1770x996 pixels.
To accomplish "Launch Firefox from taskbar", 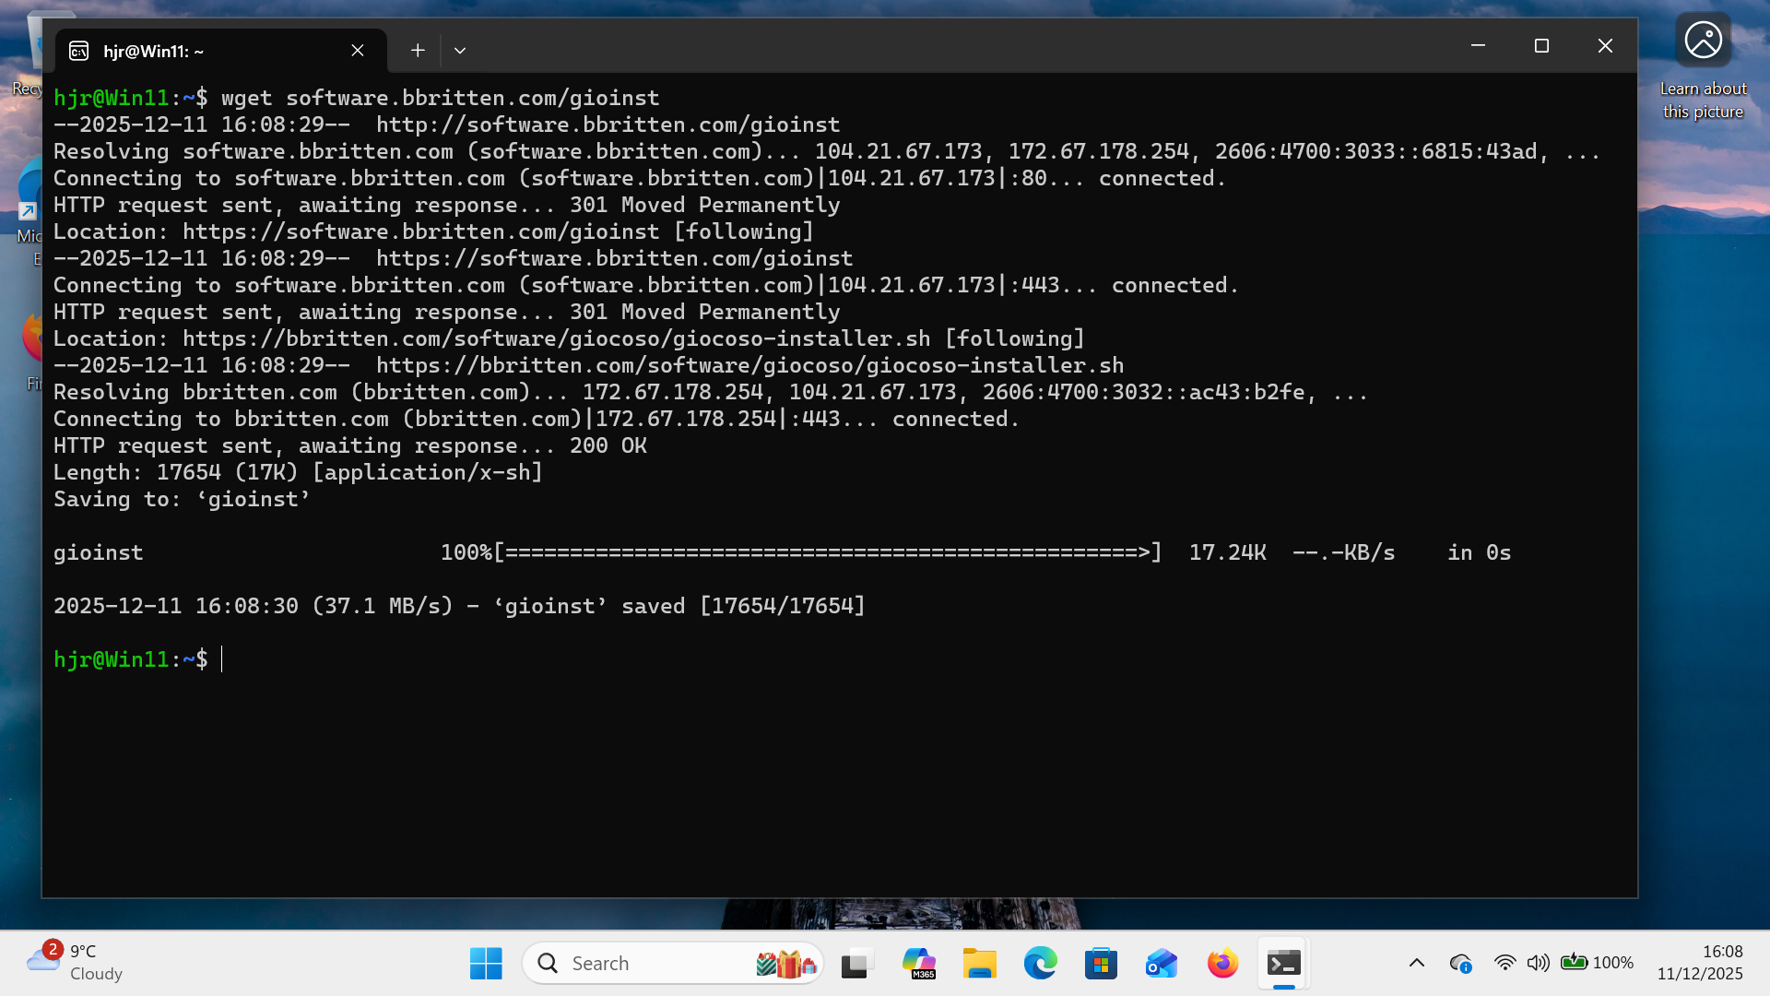I will 1222,964.
